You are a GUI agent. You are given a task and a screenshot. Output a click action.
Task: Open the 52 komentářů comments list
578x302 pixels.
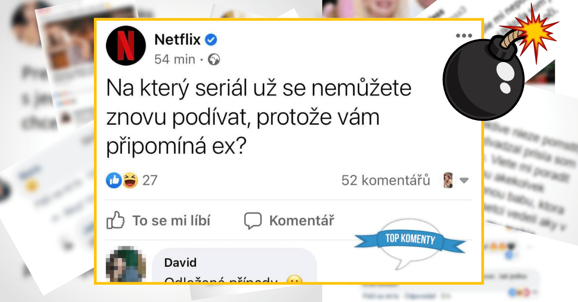tap(385, 181)
